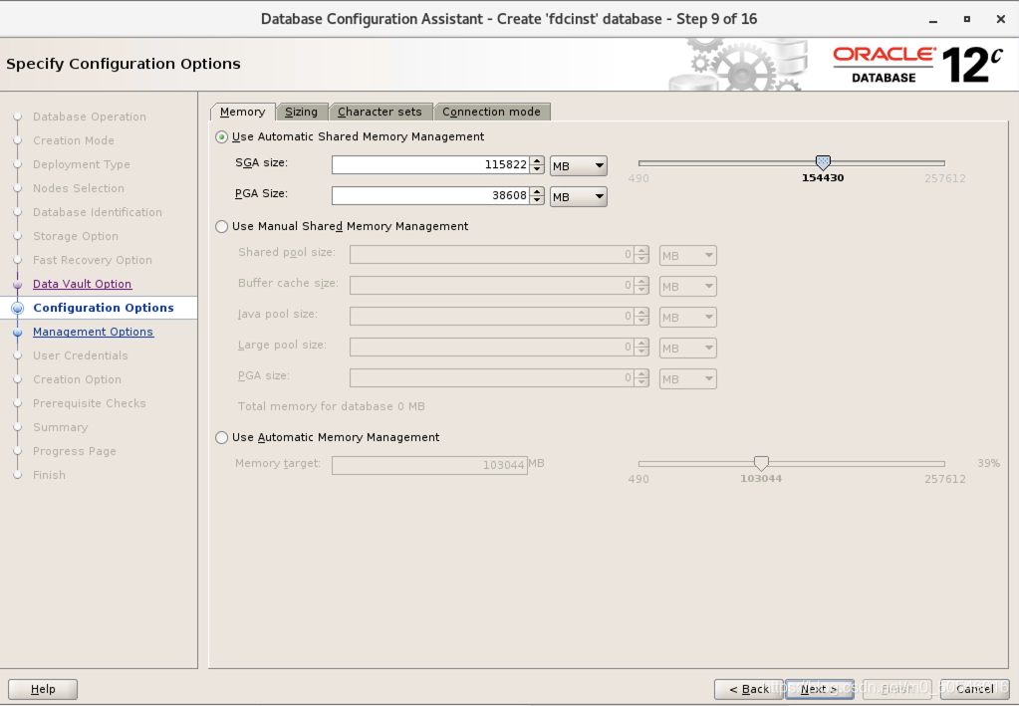Open the Buffer cache size unit dropdown
Image resolution: width=1019 pixels, height=706 pixels.
tap(687, 287)
